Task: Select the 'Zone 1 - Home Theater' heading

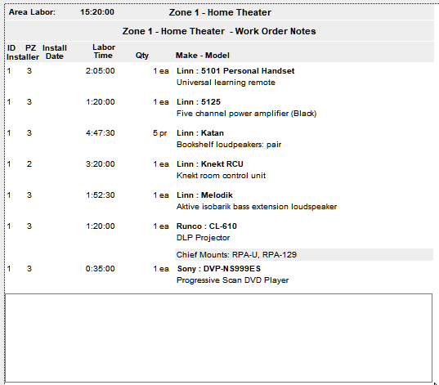Action: [x=220, y=12]
